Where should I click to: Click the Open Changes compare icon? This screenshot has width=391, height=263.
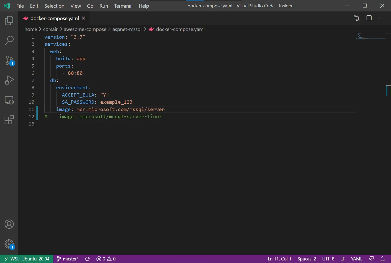tap(357, 18)
